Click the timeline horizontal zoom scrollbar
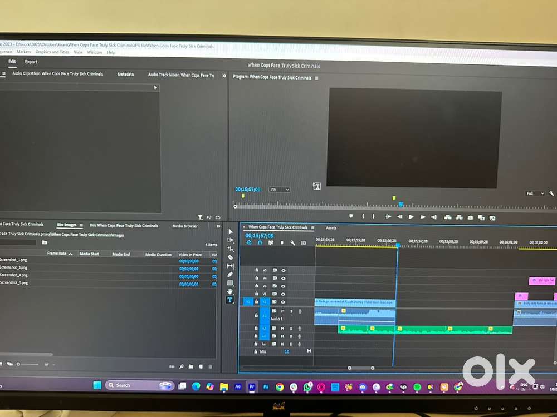557x417 pixels. coord(361,368)
